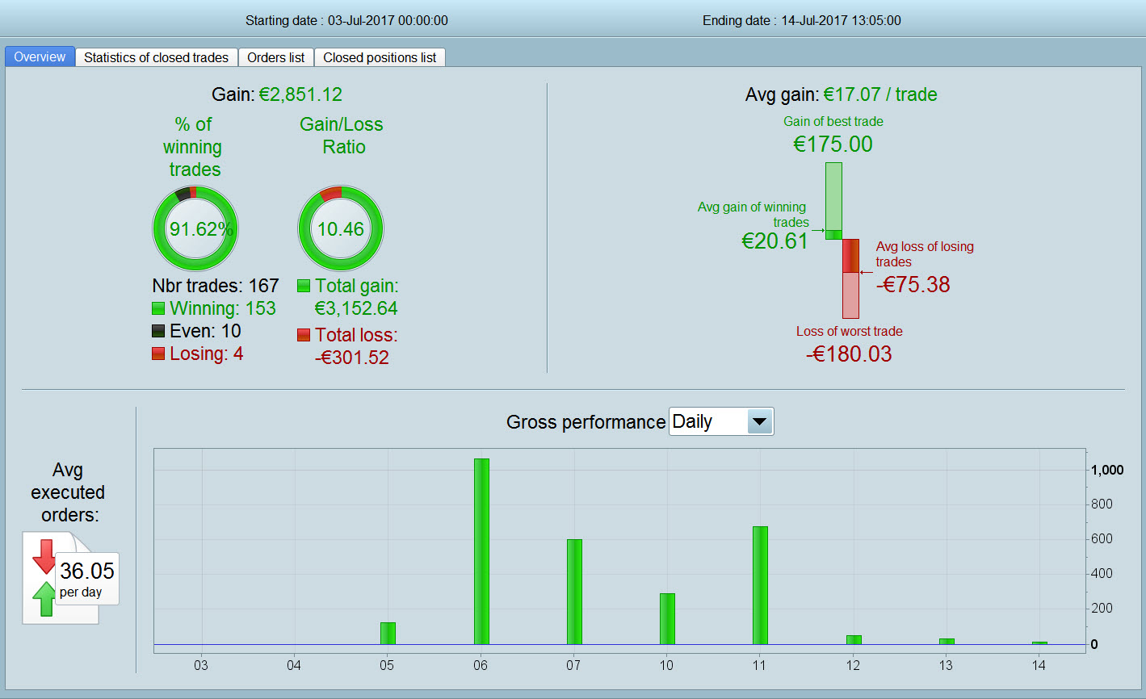Image resolution: width=1146 pixels, height=699 pixels.
Task: Open the Statistics of closed trades tab
Action: pyautogui.click(x=156, y=57)
